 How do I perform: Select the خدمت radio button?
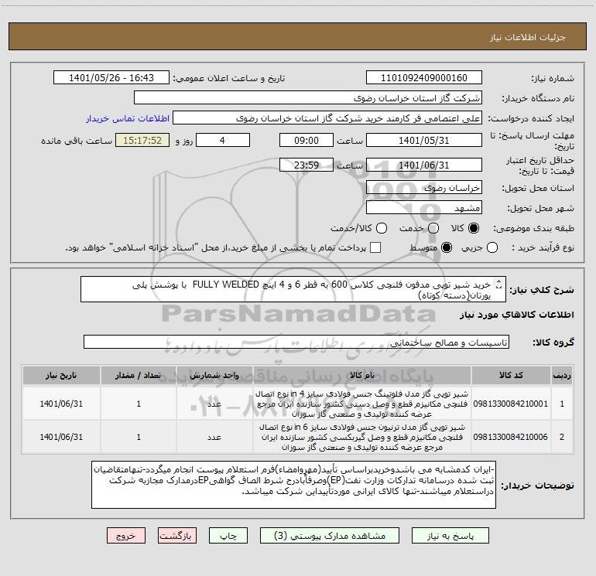coord(433,228)
